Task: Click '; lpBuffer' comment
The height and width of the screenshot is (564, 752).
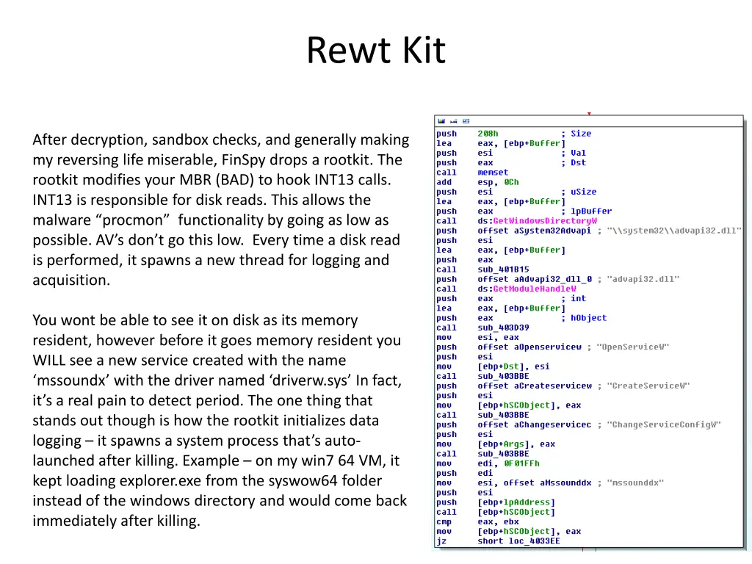Action: (x=586, y=211)
